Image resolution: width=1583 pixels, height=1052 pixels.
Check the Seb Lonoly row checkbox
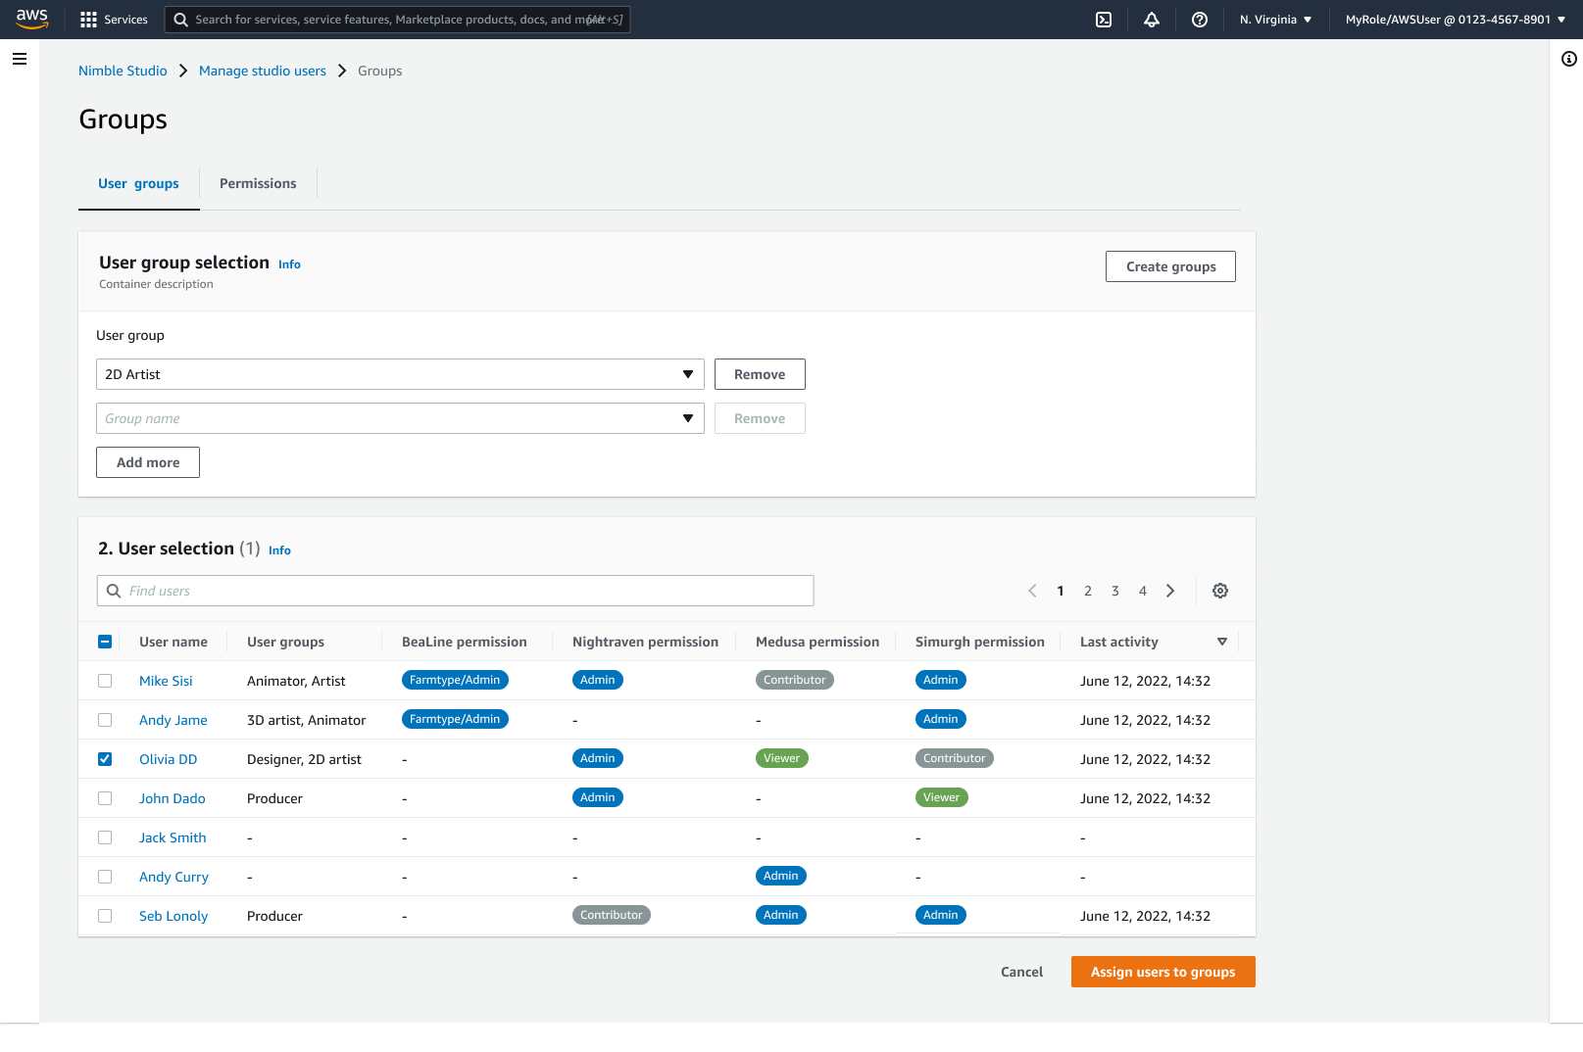[x=105, y=916]
